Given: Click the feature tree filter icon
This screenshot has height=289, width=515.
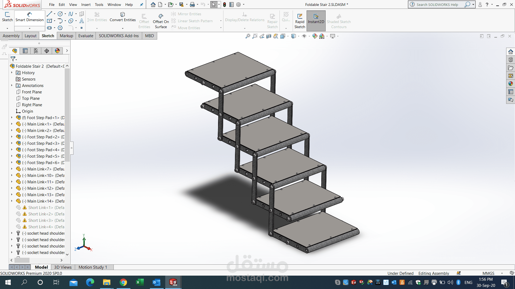Looking at the screenshot, I should tap(13, 59).
